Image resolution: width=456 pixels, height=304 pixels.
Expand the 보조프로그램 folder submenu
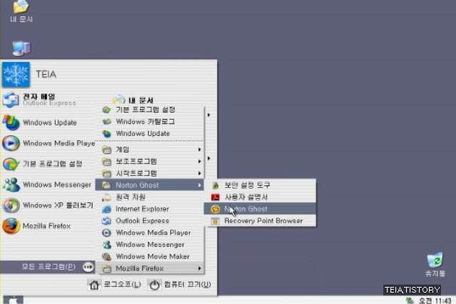150,162
